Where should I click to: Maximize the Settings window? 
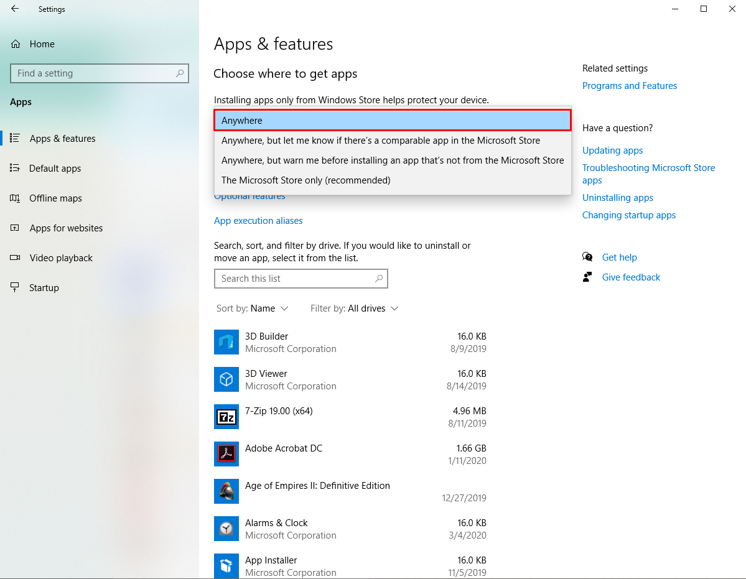(x=704, y=9)
